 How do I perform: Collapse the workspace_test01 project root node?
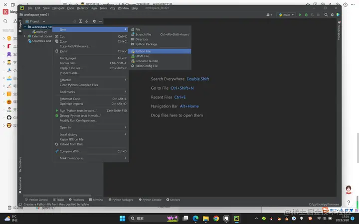(x=24, y=27)
